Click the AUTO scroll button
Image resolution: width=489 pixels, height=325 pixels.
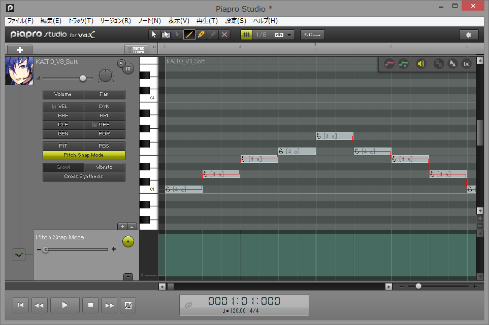point(312,34)
